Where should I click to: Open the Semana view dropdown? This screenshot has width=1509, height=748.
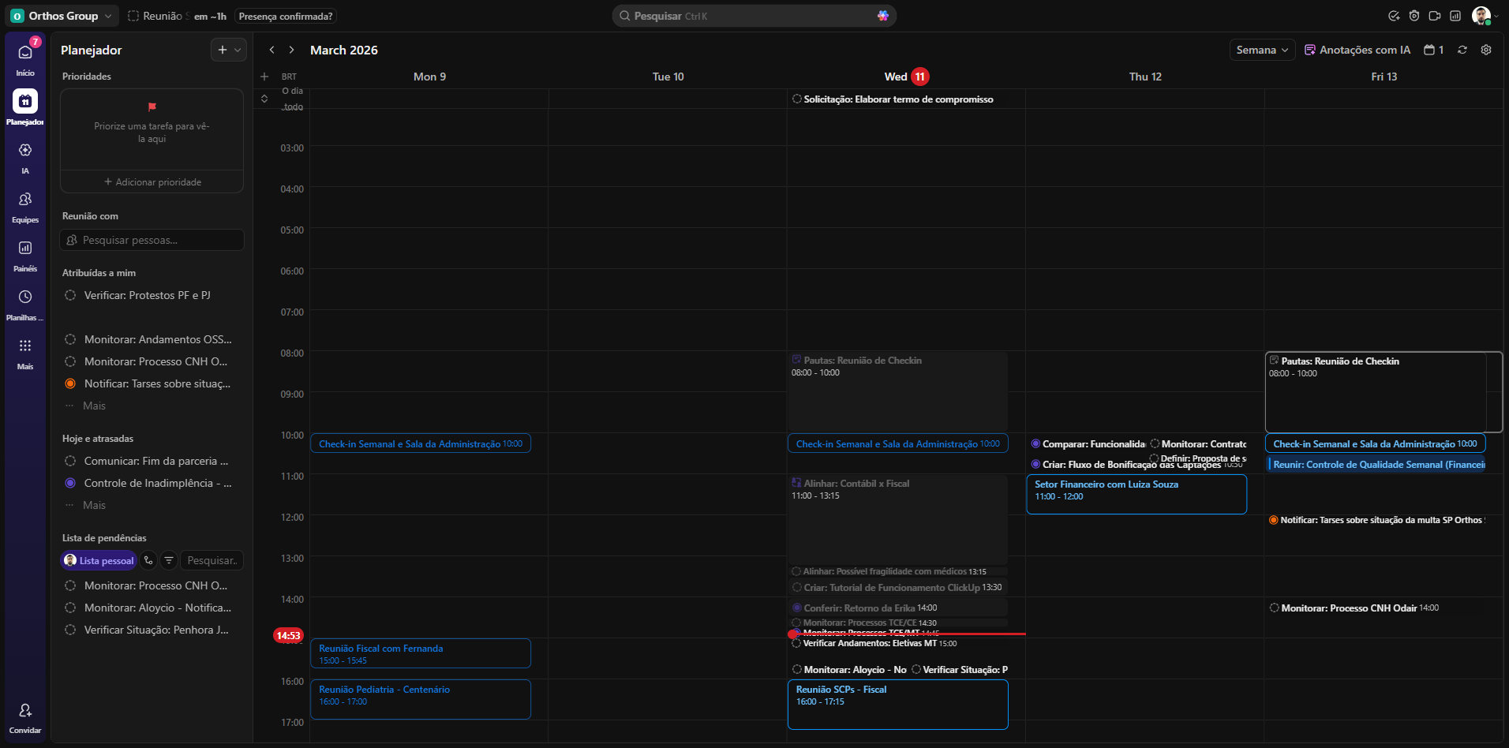pyautogui.click(x=1262, y=50)
